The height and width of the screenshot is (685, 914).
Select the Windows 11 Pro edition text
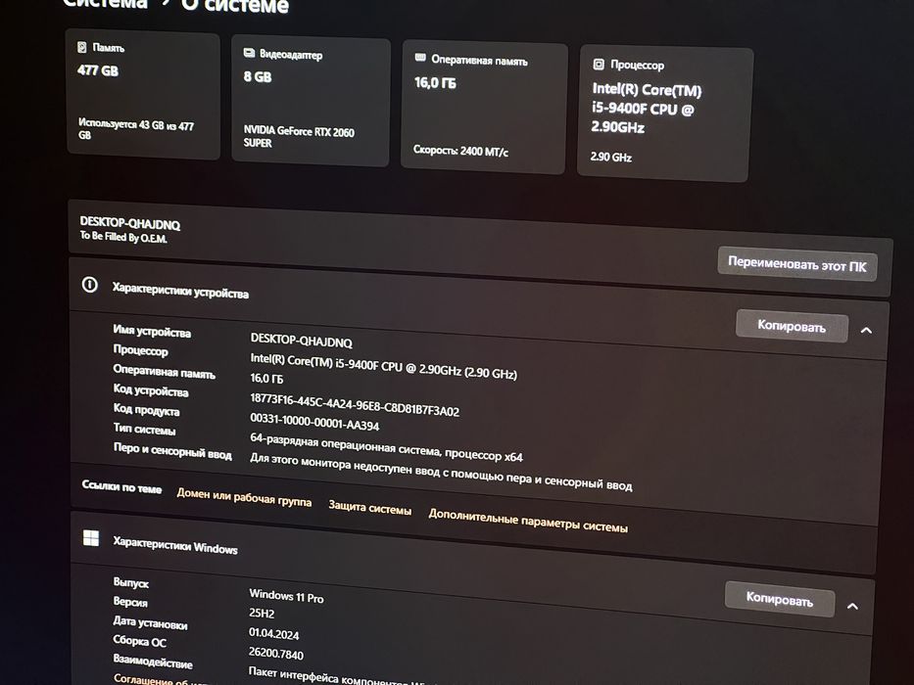(x=286, y=596)
